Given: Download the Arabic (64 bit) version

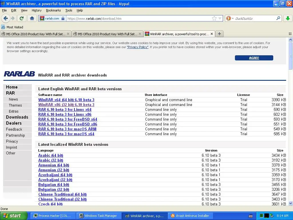Looking at the screenshot, I should pyautogui.click(x=51, y=155).
